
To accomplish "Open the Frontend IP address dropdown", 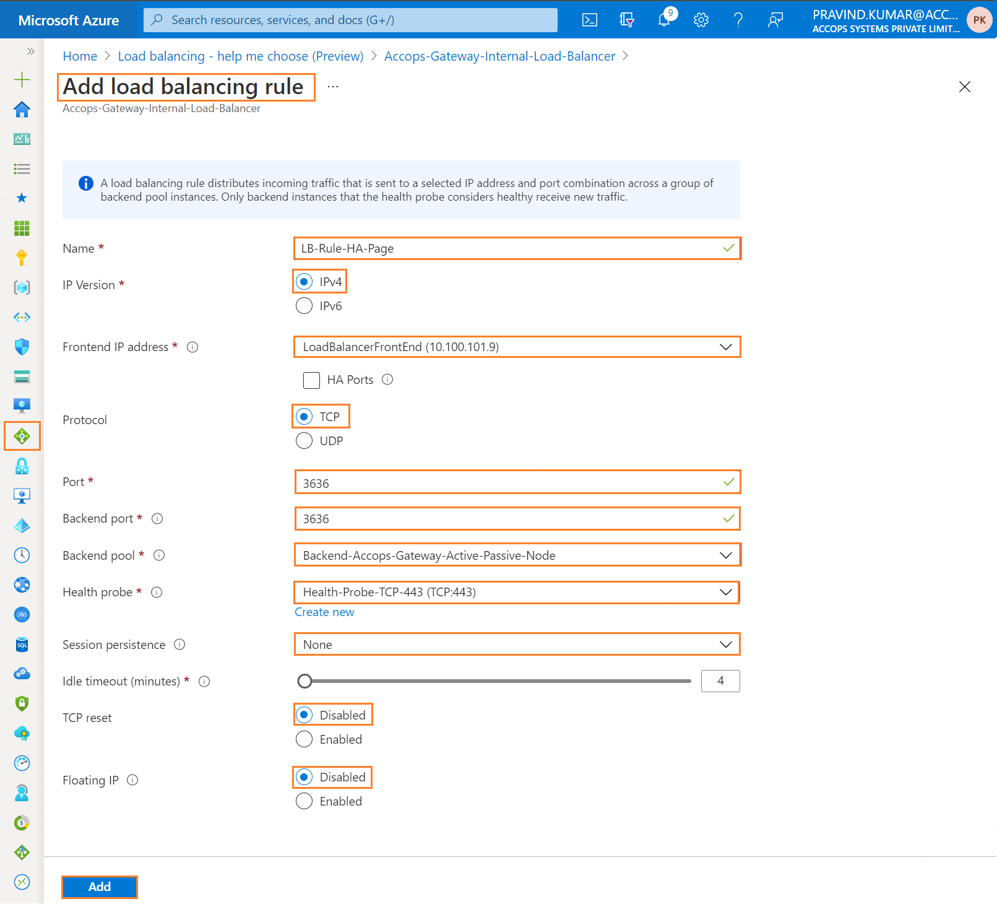I will pyautogui.click(x=517, y=347).
